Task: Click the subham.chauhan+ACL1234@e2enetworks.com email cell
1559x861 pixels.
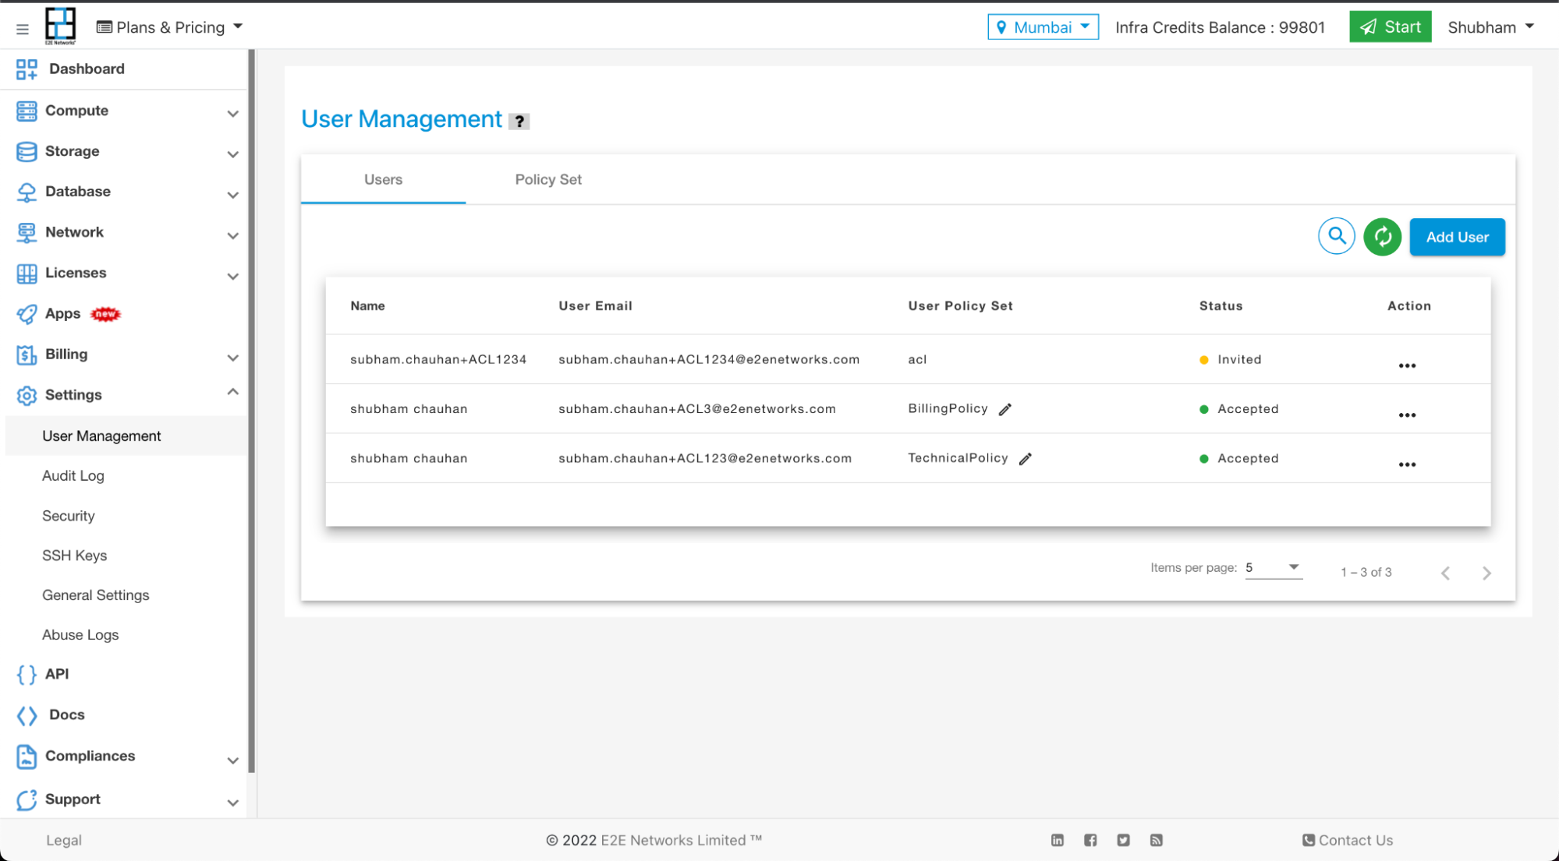Action: (709, 359)
